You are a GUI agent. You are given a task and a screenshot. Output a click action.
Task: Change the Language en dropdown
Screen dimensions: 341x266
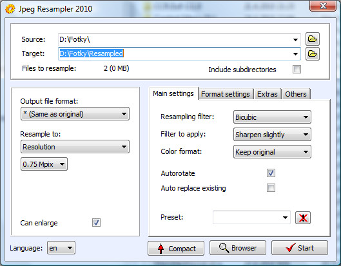click(x=61, y=248)
